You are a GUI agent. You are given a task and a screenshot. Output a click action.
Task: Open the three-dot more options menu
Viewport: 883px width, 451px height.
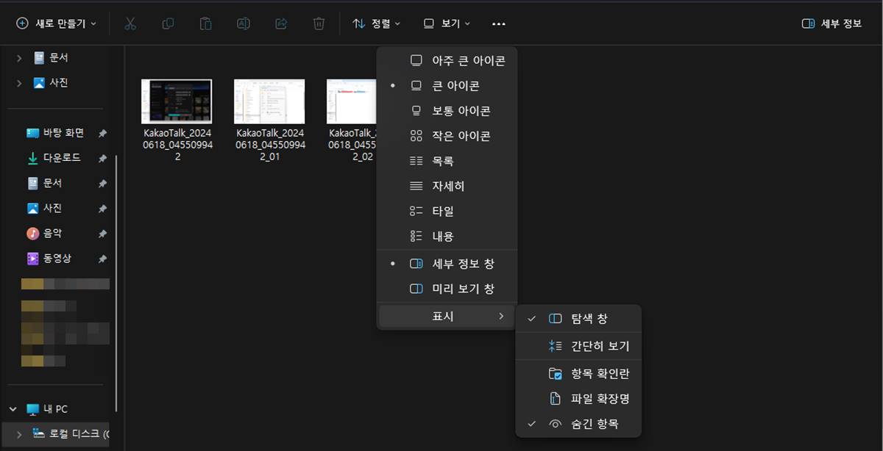coord(499,24)
